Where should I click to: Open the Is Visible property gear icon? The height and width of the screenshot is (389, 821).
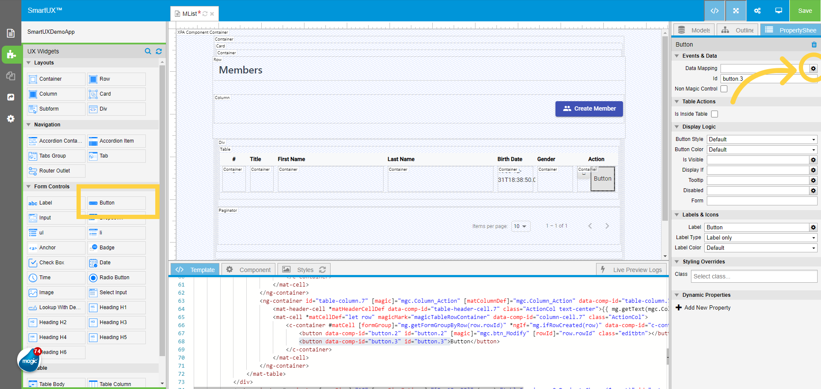813,160
